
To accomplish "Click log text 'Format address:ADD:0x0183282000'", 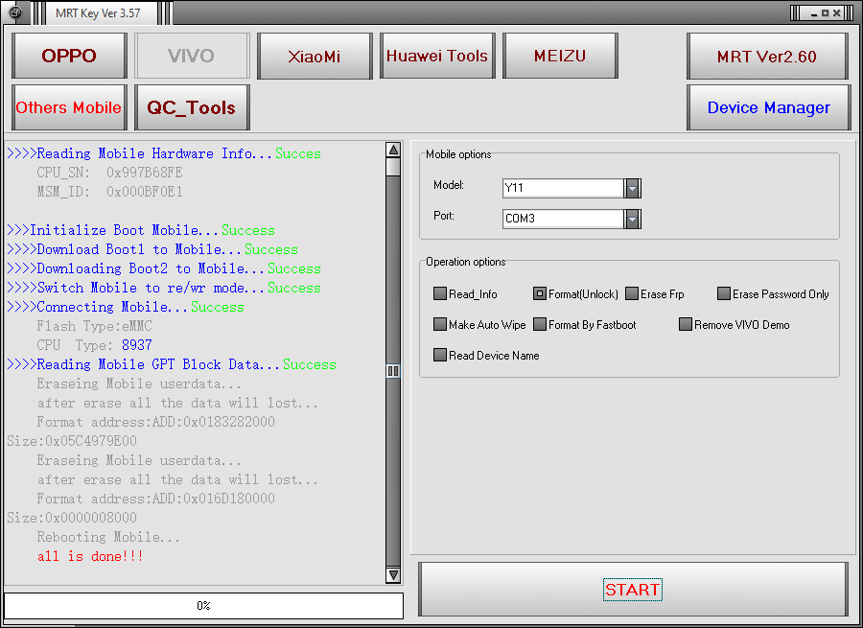I will pyautogui.click(x=155, y=422).
